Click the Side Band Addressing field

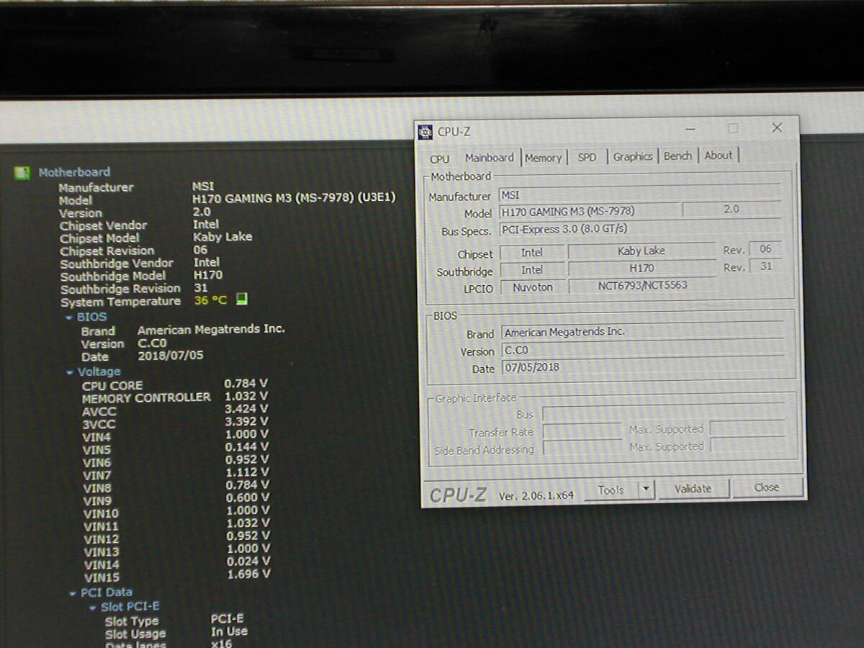coord(582,448)
